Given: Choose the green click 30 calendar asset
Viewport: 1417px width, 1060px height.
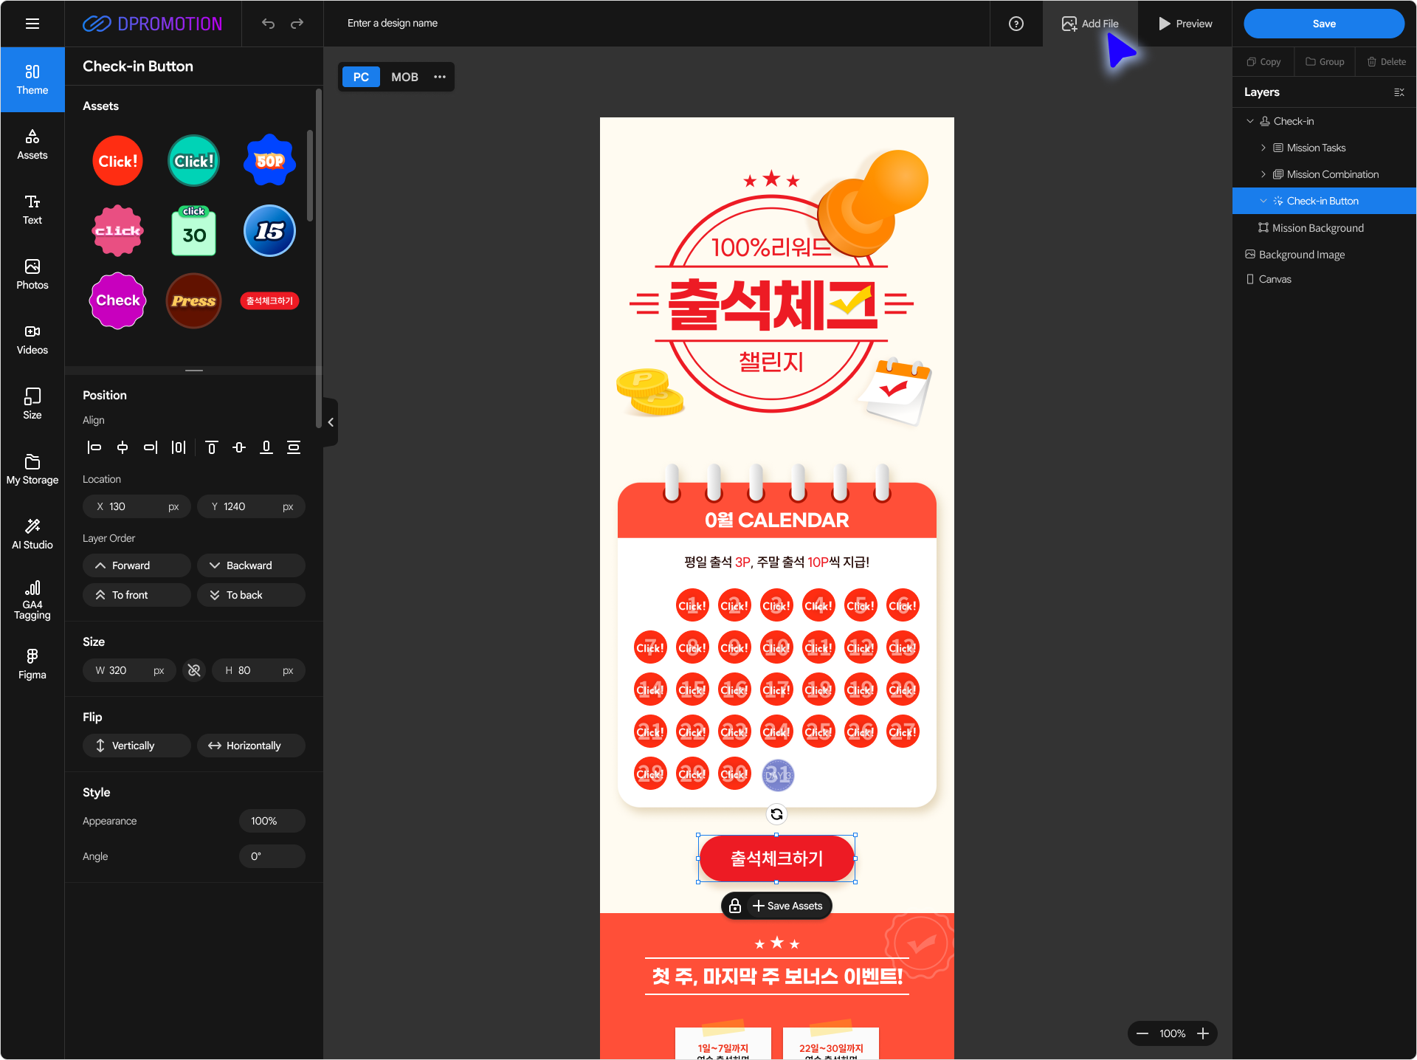Looking at the screenshot, I should tap(193, 231).
